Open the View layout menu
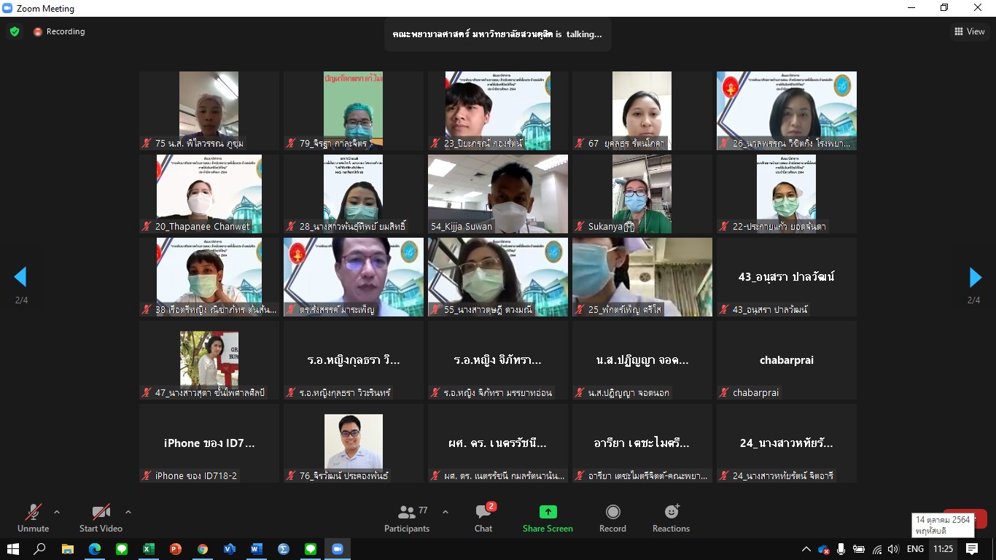Image resolution: width=996 pixels, height=560 pixels. coord(970,31)
